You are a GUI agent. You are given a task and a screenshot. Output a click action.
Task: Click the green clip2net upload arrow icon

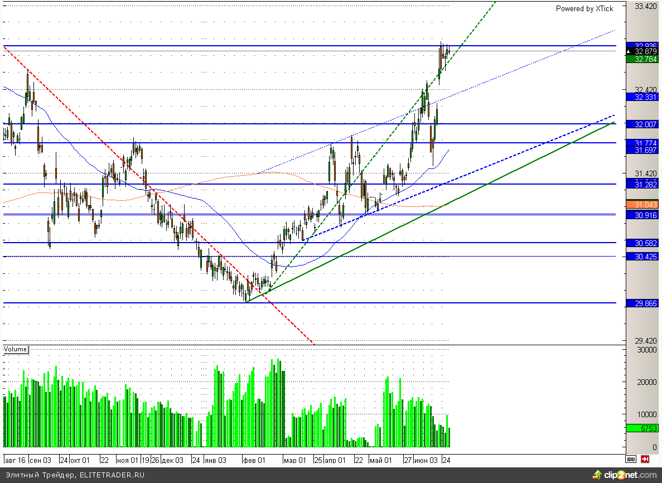[x=597, y=475]
